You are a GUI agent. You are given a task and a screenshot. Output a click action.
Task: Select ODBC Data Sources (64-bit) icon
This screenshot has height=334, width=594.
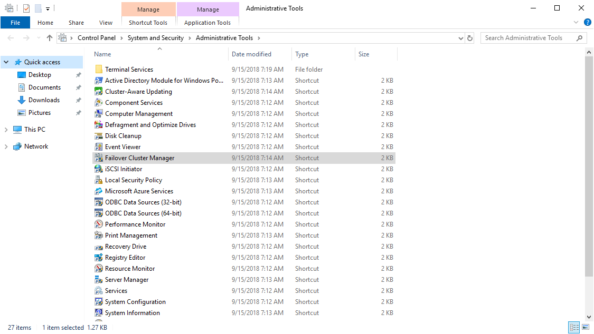point(99,213)
